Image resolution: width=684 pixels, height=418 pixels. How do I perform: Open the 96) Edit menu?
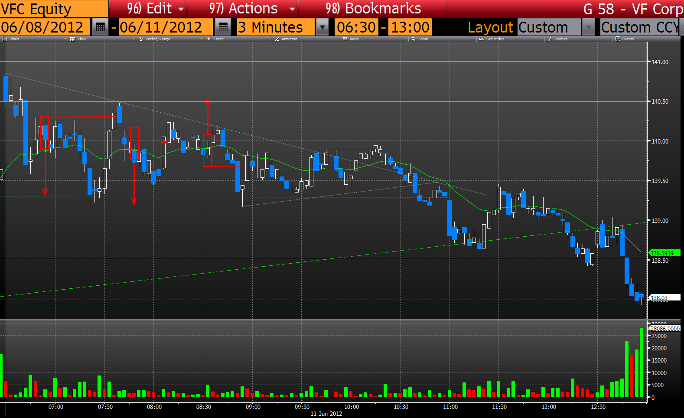[149, 9]
